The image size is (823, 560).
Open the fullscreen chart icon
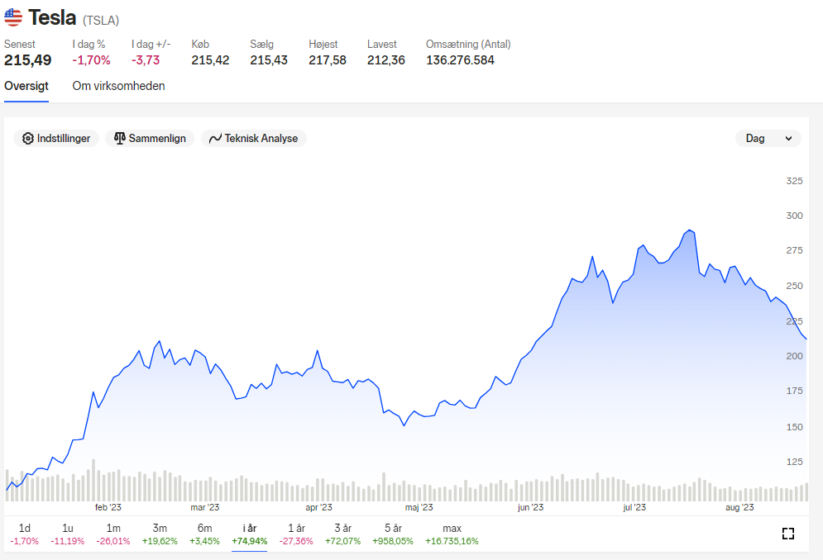787,534
